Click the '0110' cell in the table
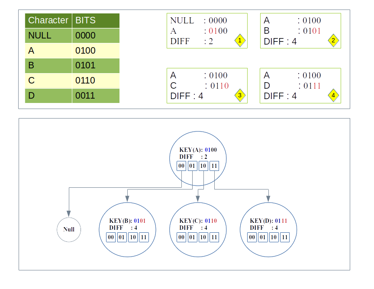 click(96, 80)
